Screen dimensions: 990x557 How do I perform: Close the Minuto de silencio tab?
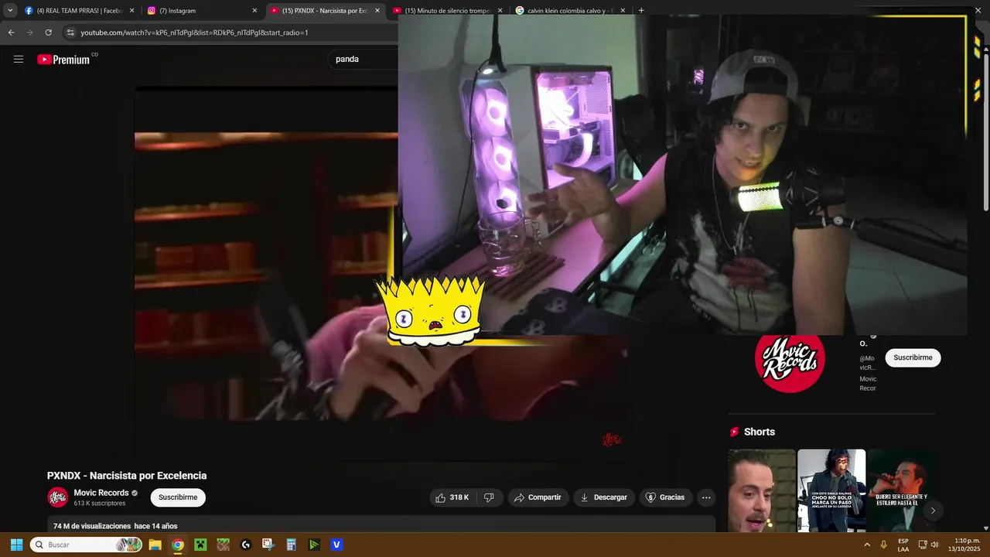click(500, 11)
